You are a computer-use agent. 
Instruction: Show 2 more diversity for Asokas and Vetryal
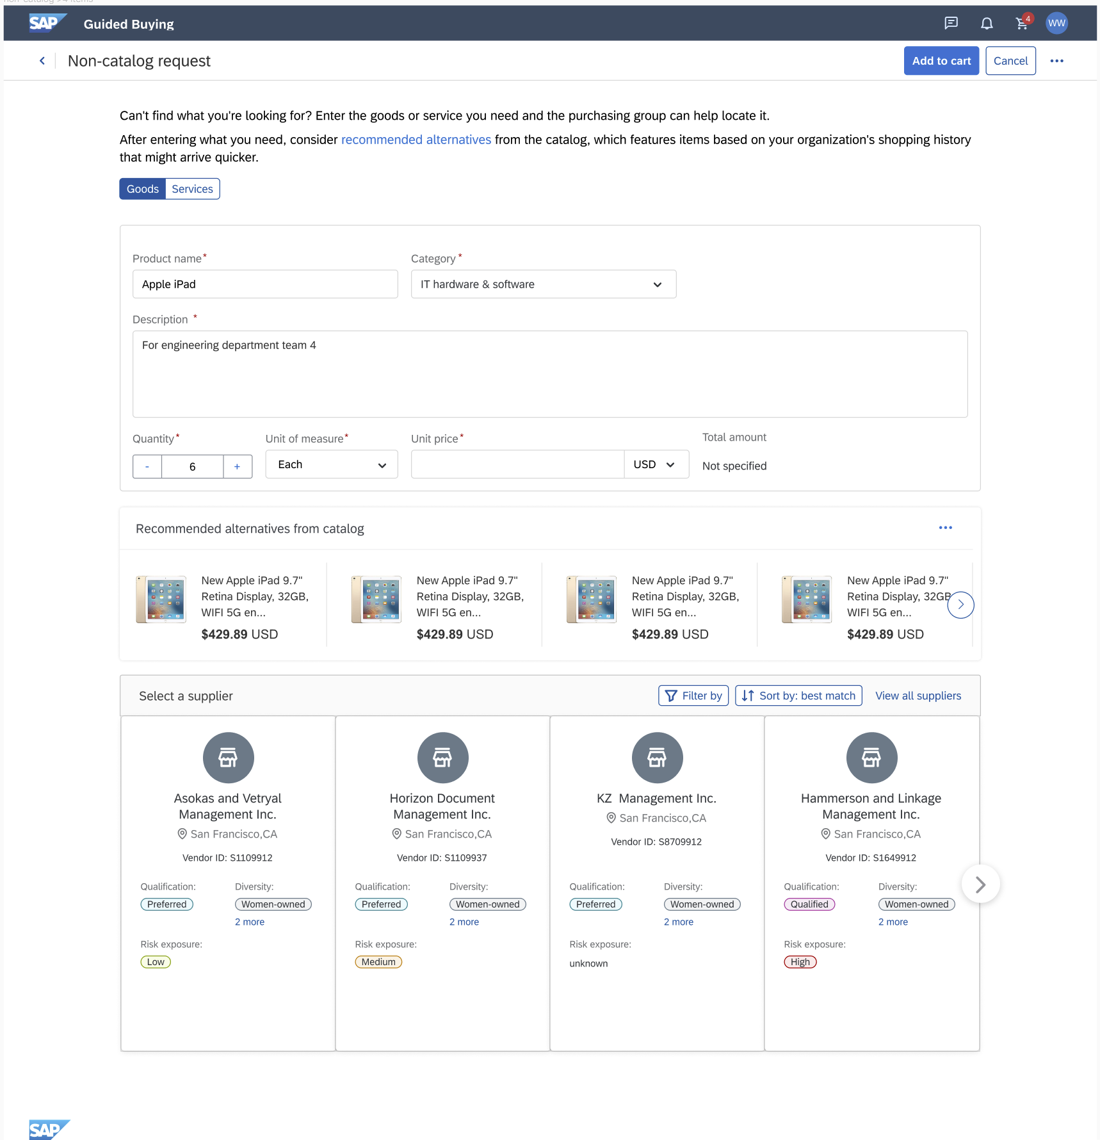250,922
